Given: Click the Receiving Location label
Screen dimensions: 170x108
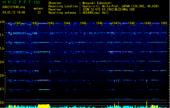Looking at the screenshot, I should pos(63,6).
